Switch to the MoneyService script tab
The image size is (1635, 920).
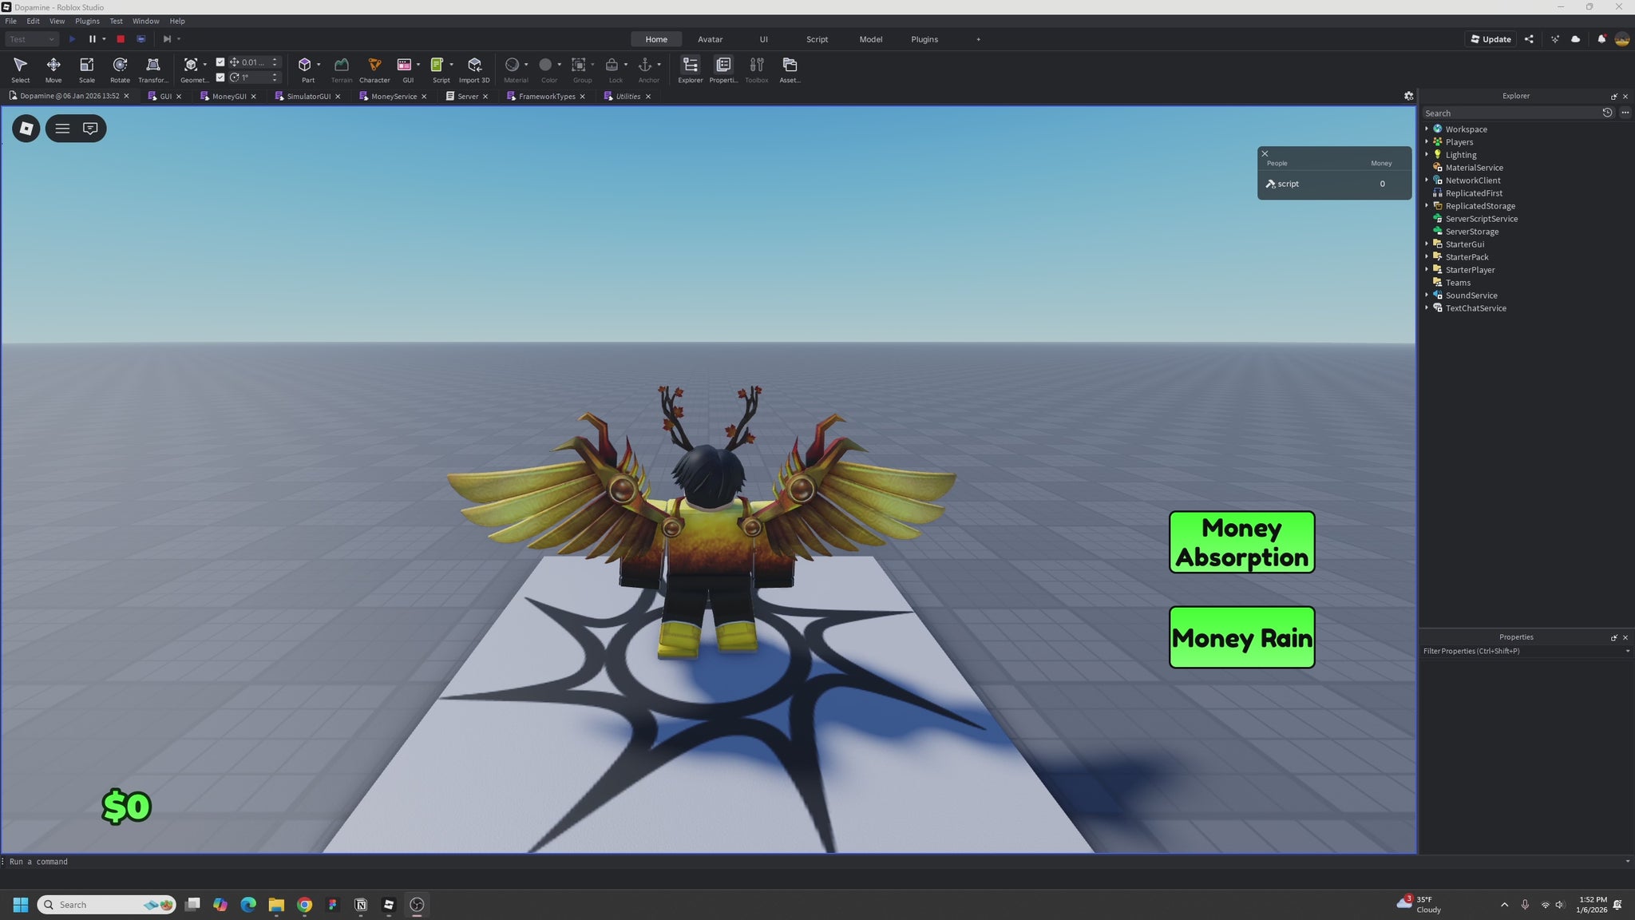393,96
